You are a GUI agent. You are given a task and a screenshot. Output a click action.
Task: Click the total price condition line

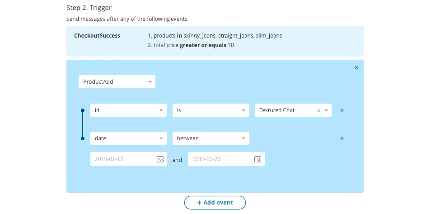pyautogui.click(x=191, y=45)
